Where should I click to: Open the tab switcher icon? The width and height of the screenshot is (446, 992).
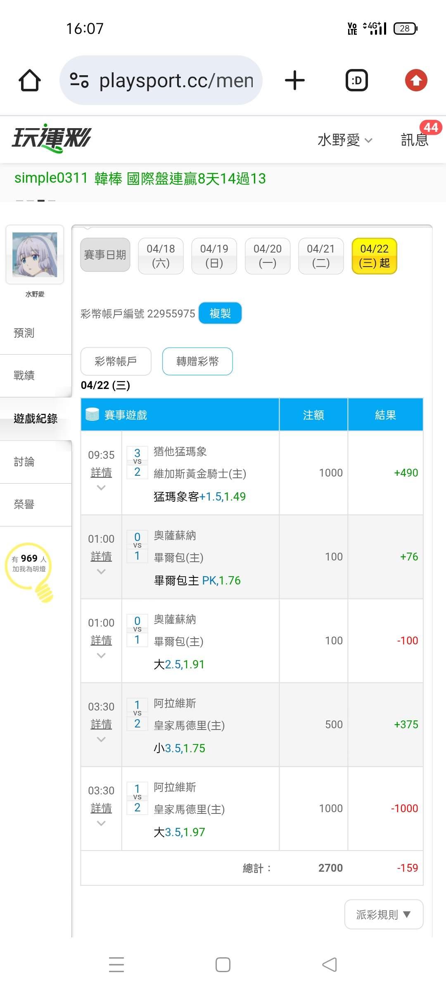click(356, 80)
